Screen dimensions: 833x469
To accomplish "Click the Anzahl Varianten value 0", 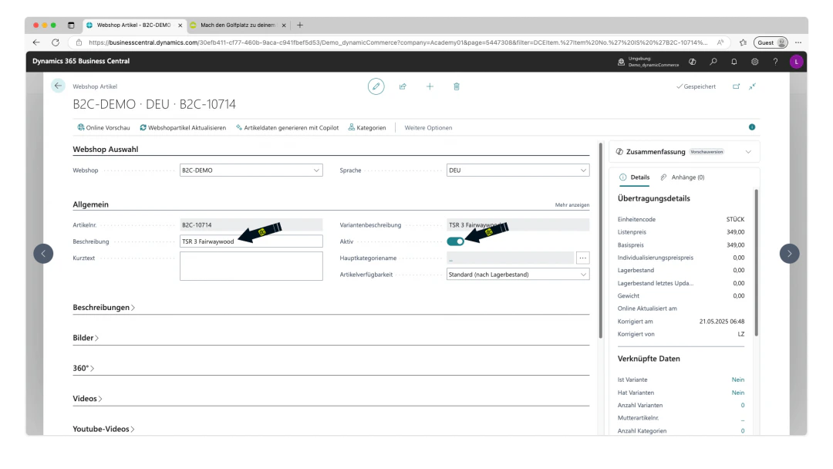I will (743, 405).
